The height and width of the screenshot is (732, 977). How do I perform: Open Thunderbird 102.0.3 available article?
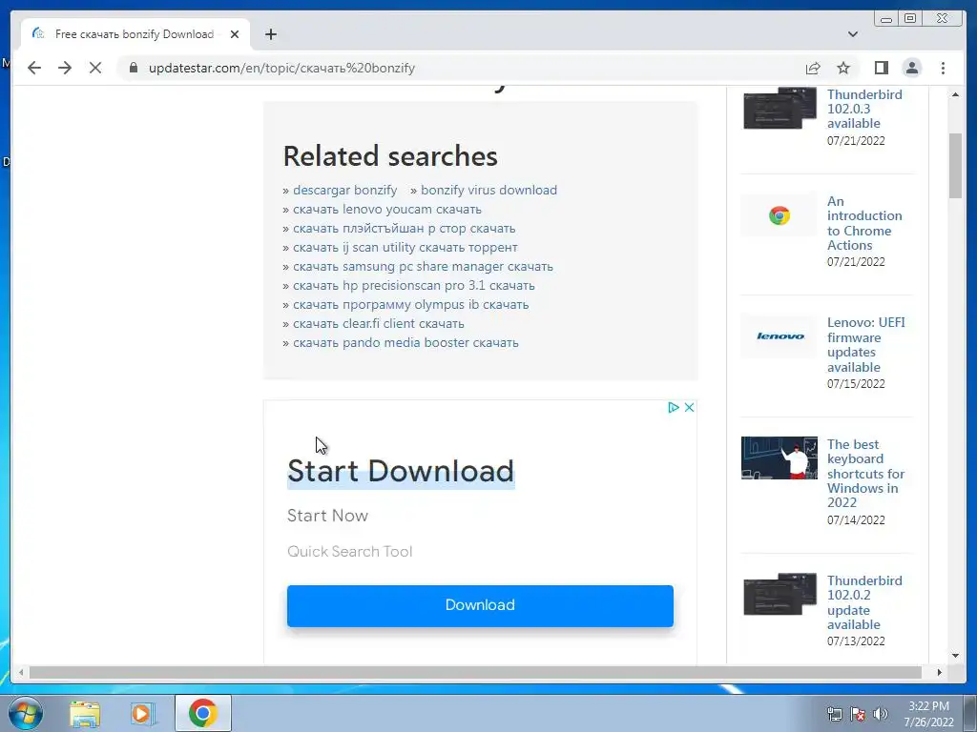point(864,109)
